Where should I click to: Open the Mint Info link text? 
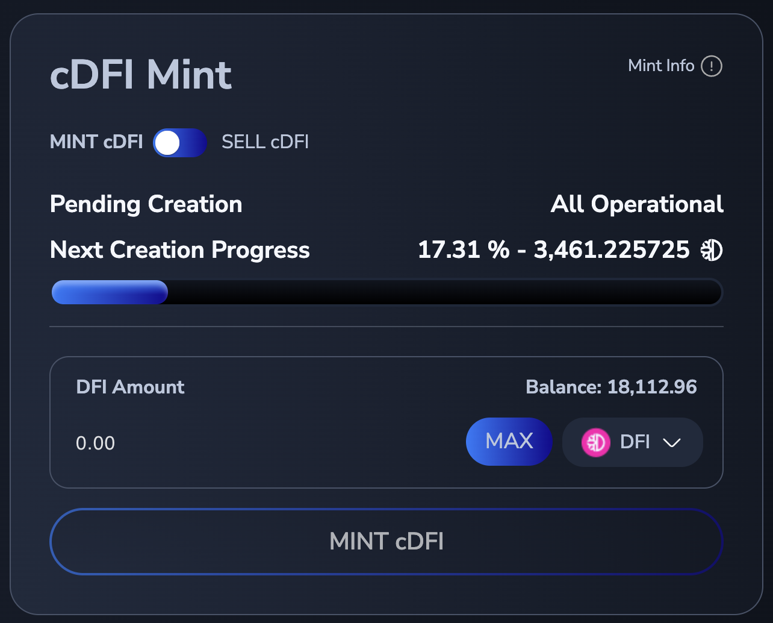(x=661, y=66)
